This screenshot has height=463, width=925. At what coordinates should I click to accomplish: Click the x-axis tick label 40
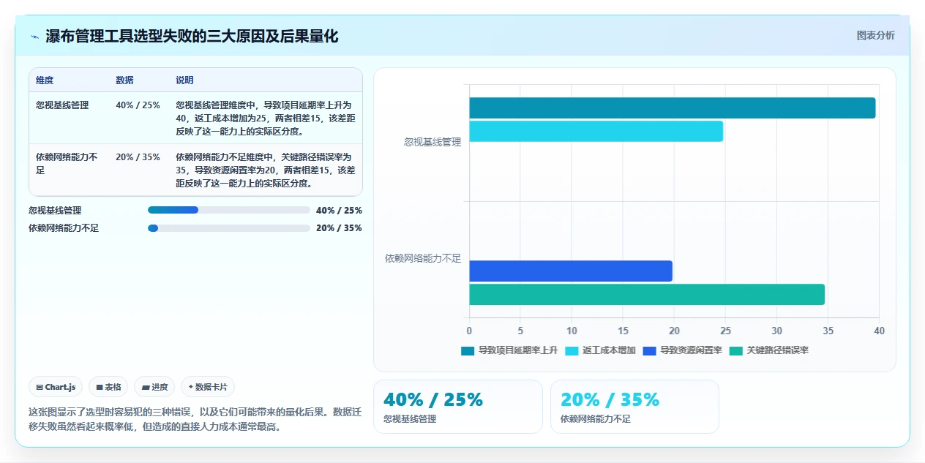[879, 331]
